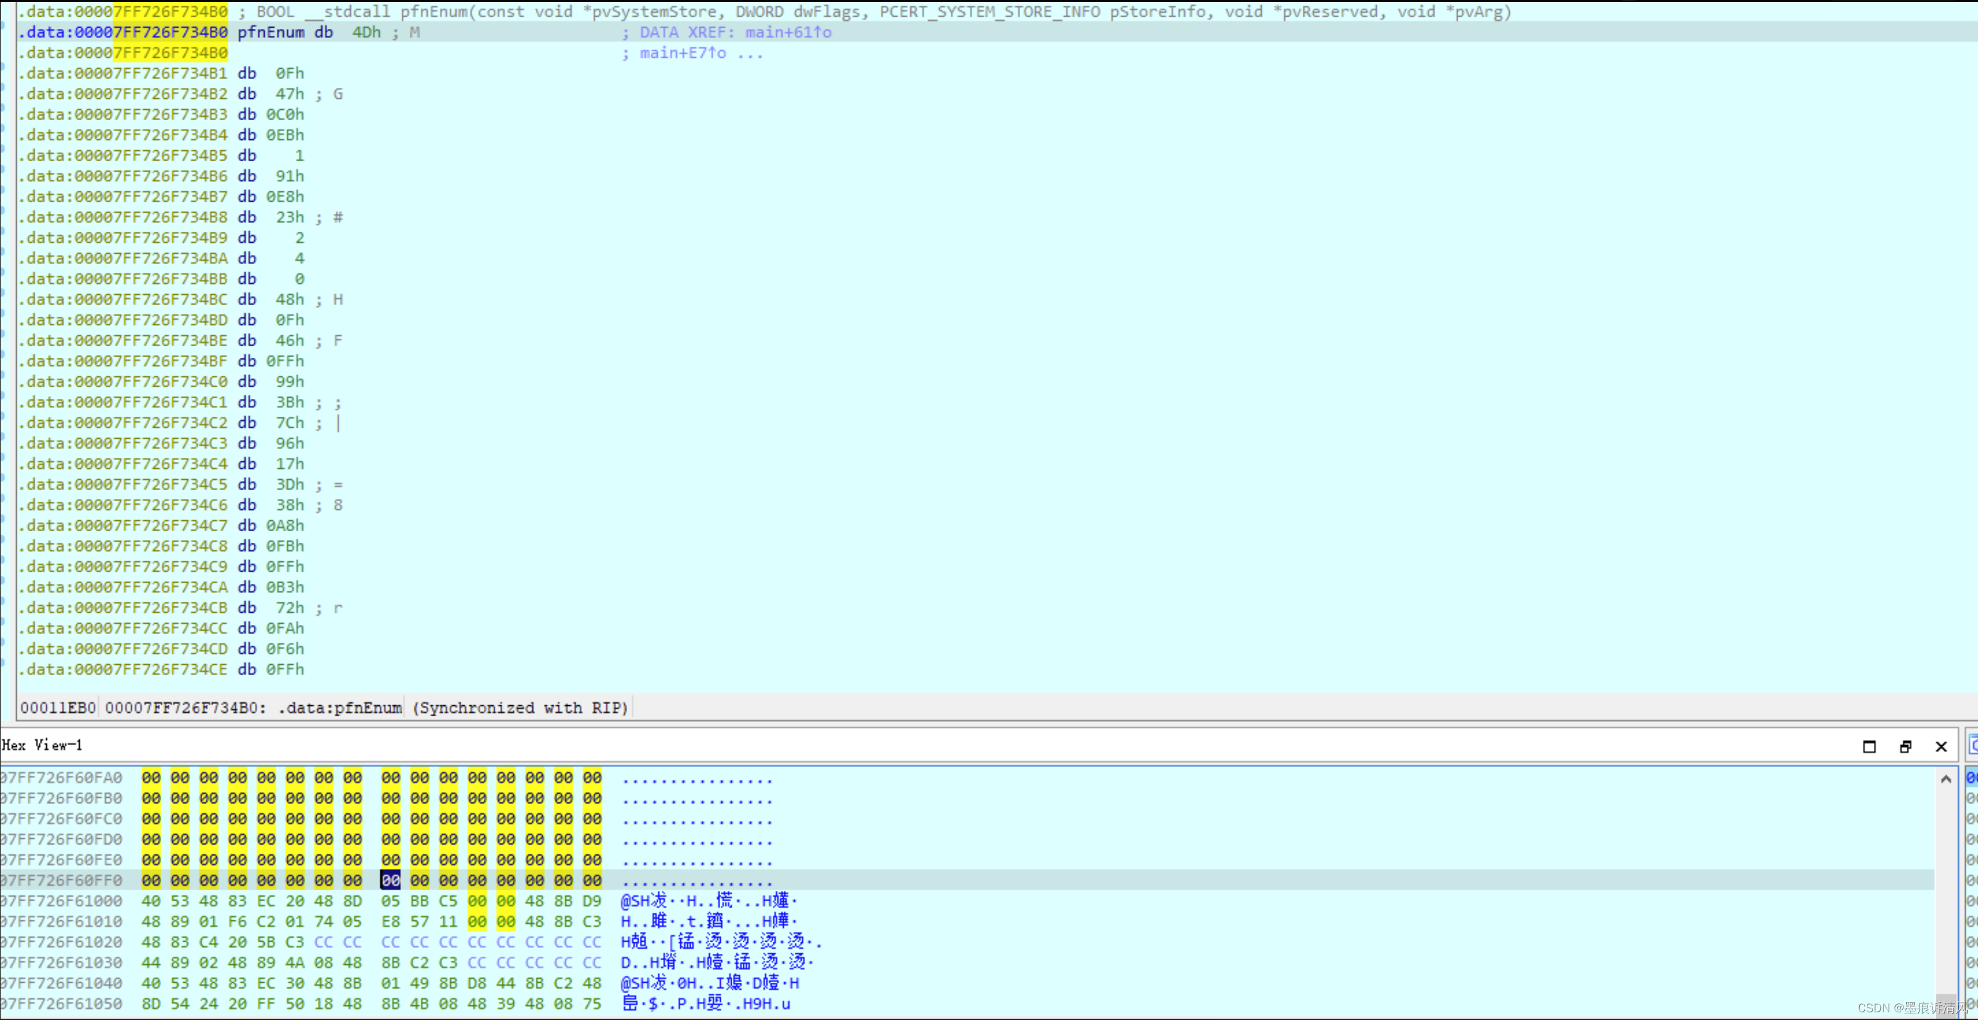Image resolution: width=1978 pixels, height=1020 pixels.
Task: Click hex row address 07FF726F61000
Action: pos(62,901)
